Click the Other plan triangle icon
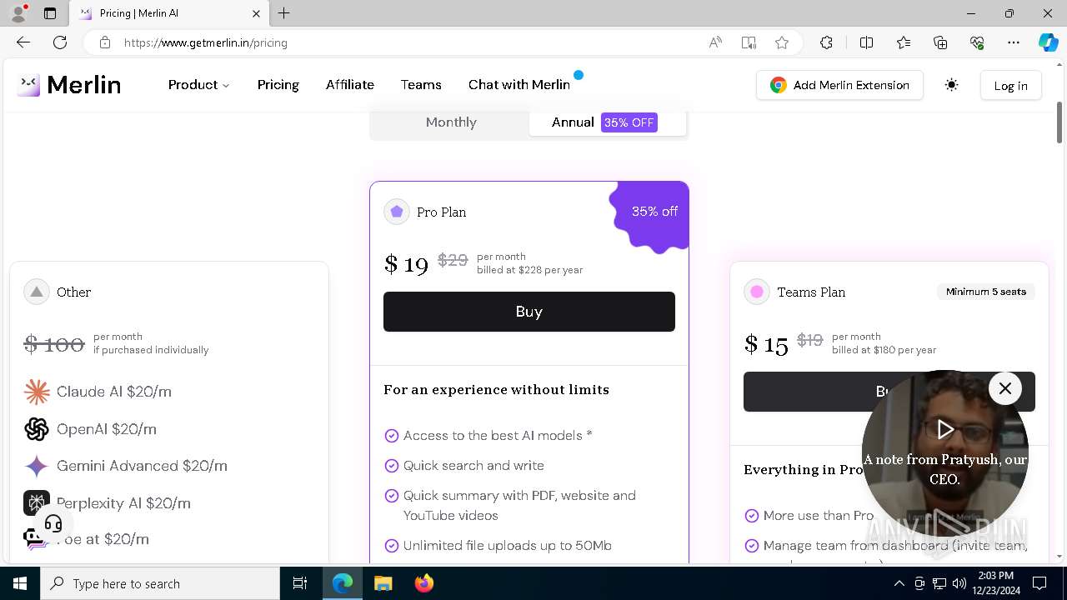Viewport: 1067px width, 600px height. click(37, 292)
